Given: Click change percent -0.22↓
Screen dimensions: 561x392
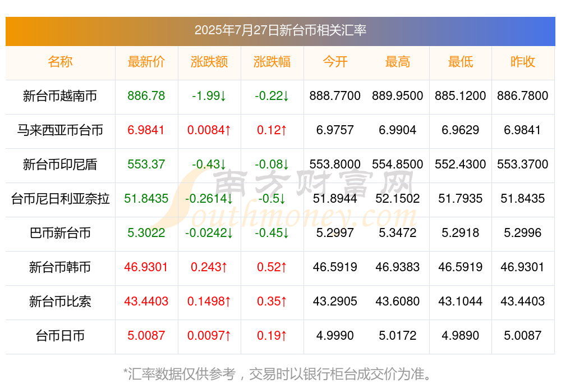Looking at the screenshot, I should click(272, 95).
